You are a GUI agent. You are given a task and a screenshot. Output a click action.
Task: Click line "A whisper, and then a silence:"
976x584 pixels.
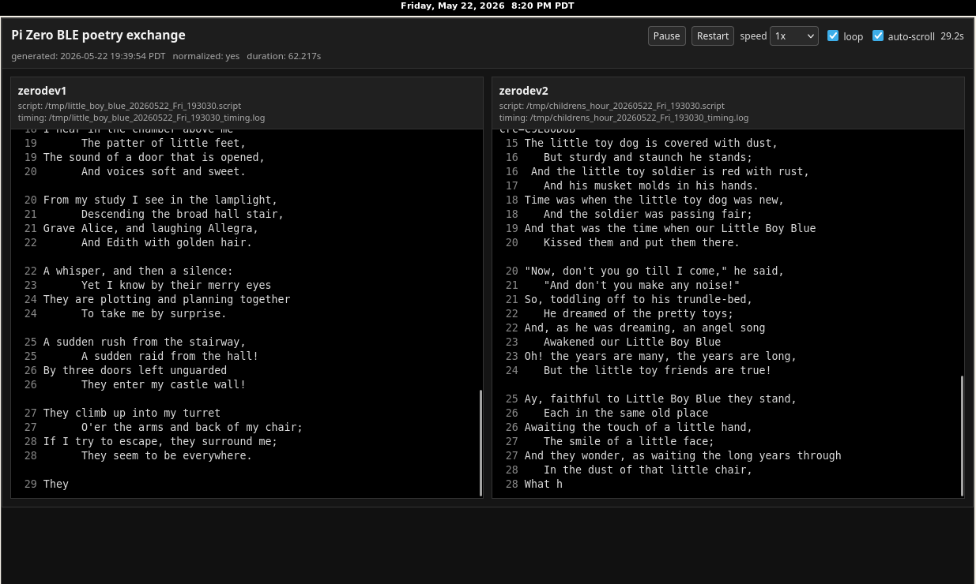click(x=138, y=271)
